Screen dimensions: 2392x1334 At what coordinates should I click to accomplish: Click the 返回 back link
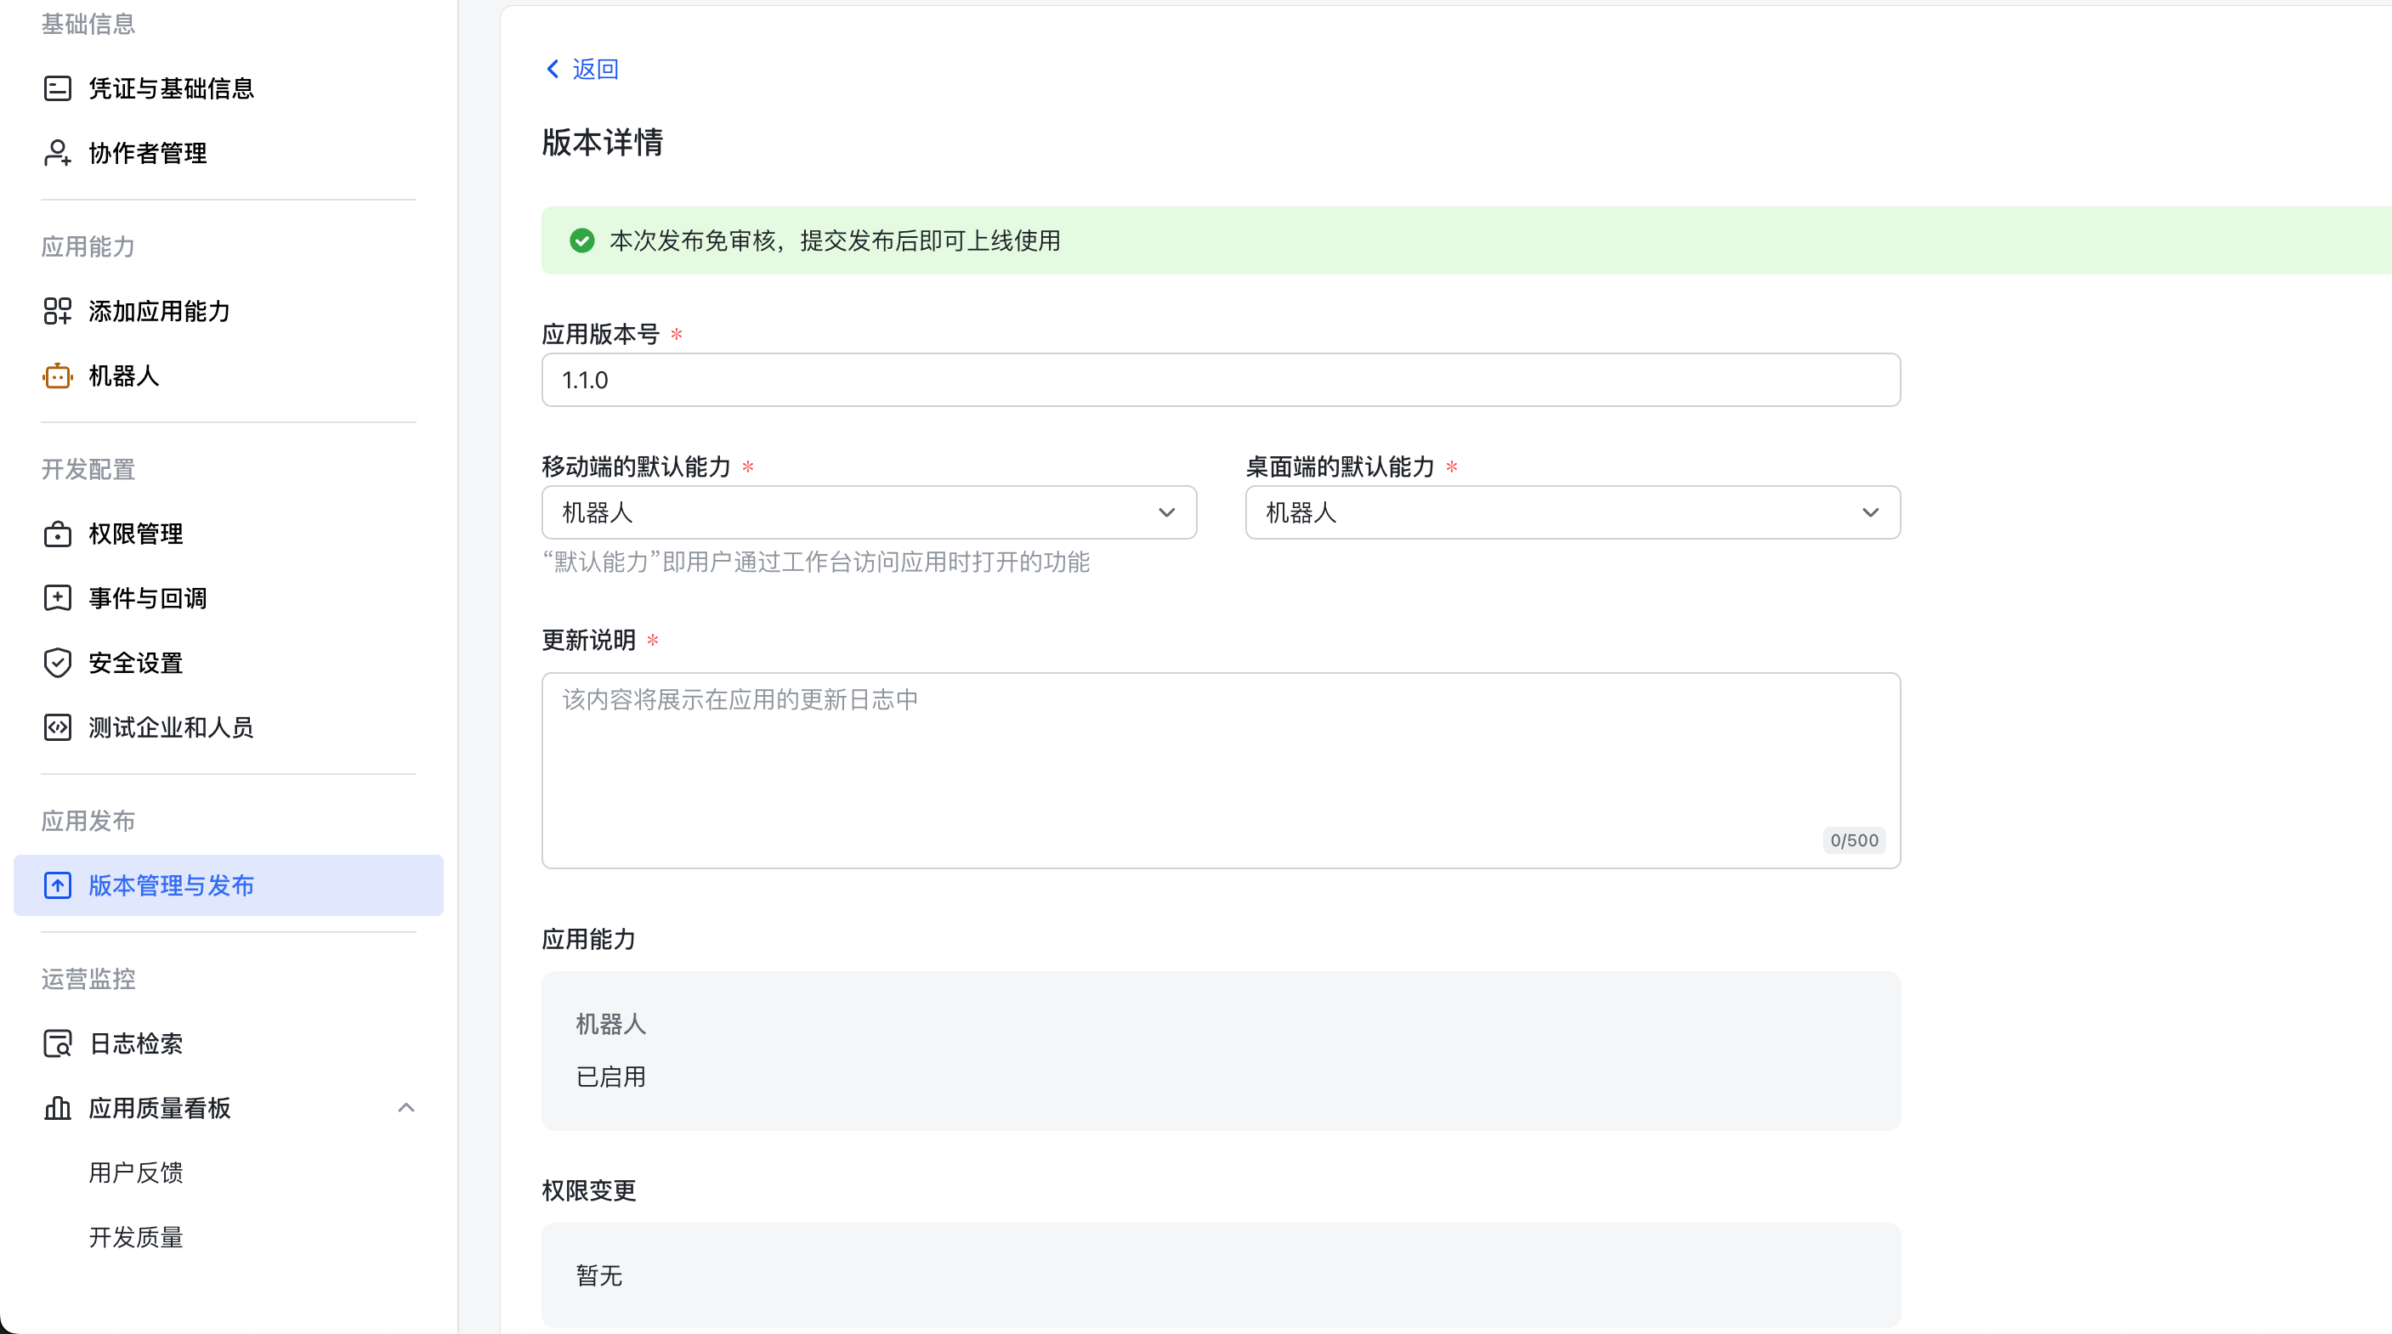point(595,69)
